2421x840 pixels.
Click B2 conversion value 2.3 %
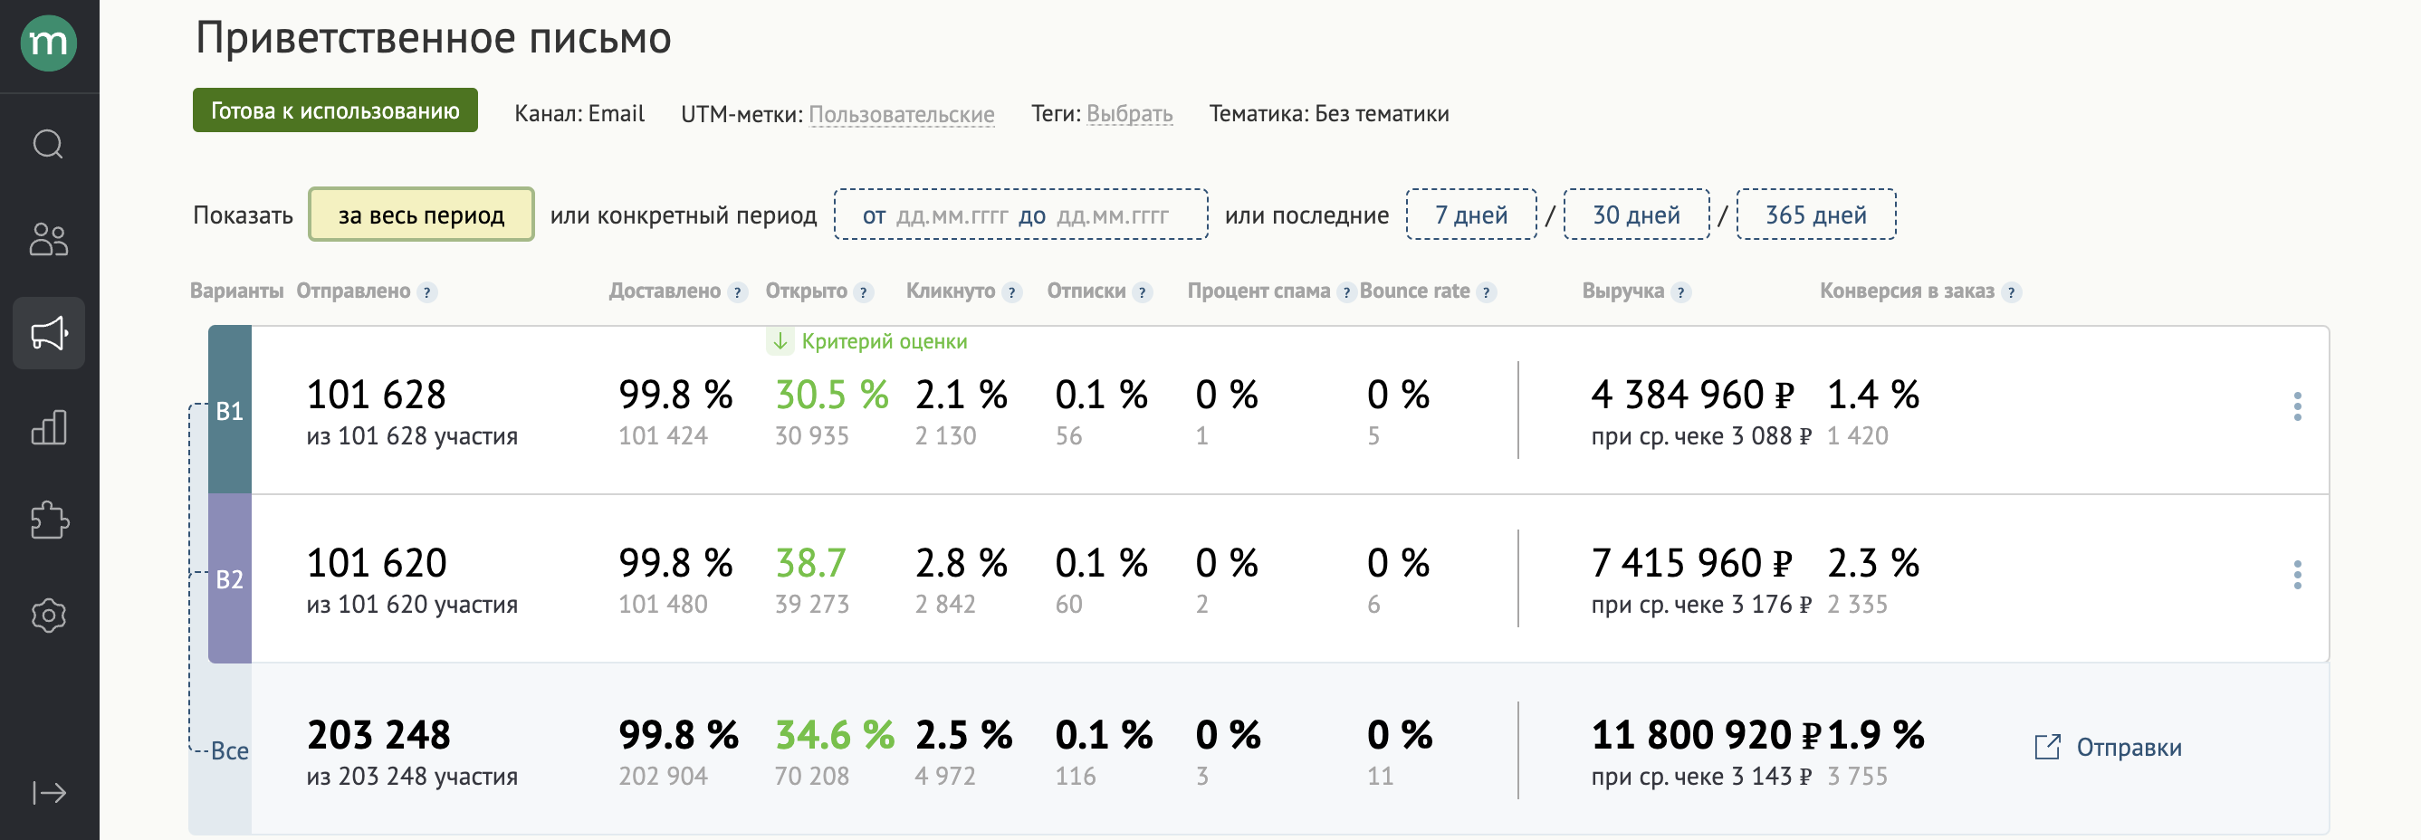(1873, 563)
